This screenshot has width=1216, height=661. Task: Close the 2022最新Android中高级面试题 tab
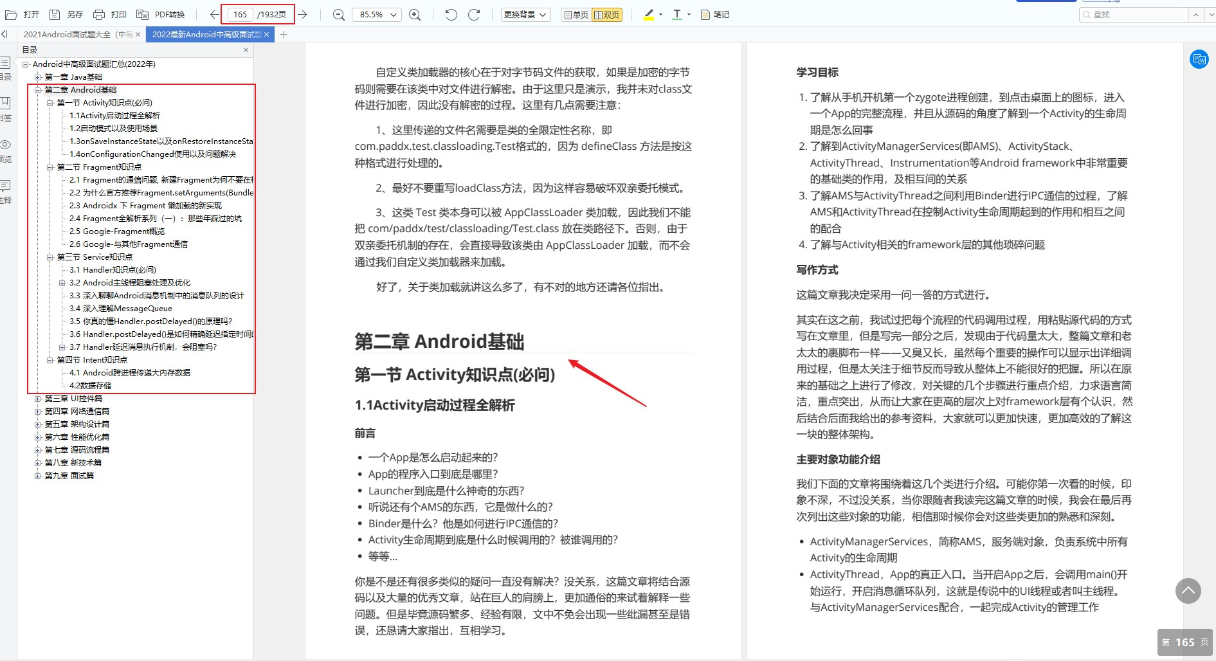[x=266, y=34]
